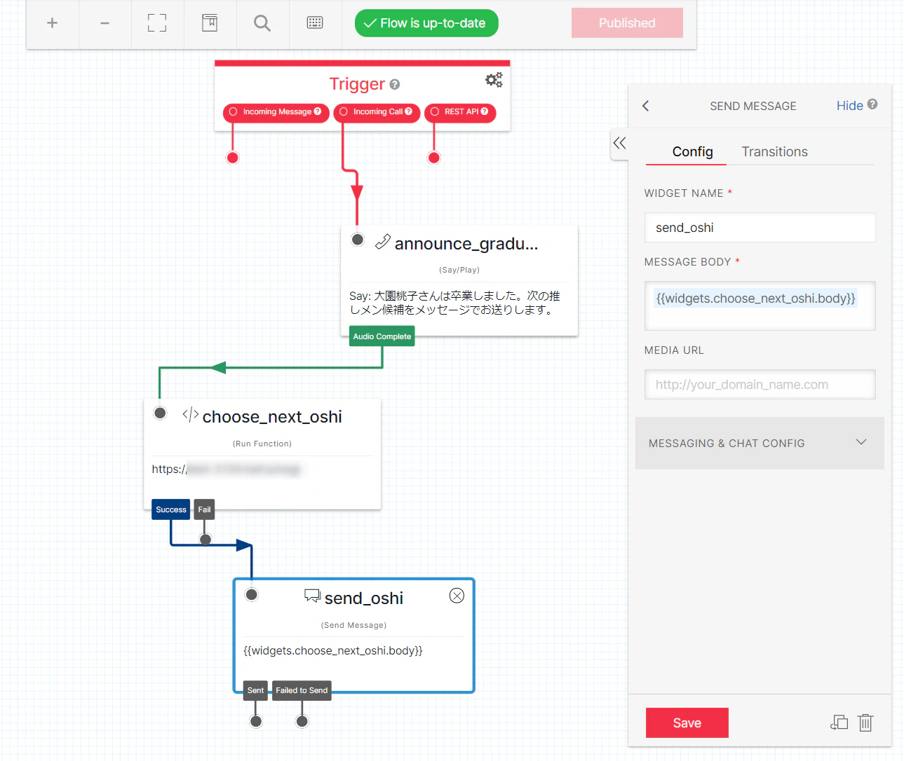Click the announce_gradu input connector dot
The width and height of the screenshot is (904, 761).
click(358, 240)
